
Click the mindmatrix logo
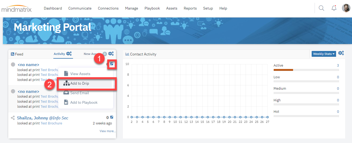coord(16,9)
